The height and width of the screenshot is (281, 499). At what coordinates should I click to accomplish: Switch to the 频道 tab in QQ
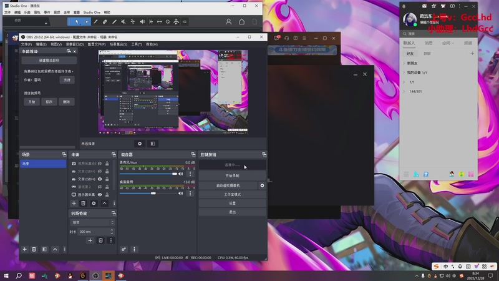pyautogui.click(x=467, y=43)
